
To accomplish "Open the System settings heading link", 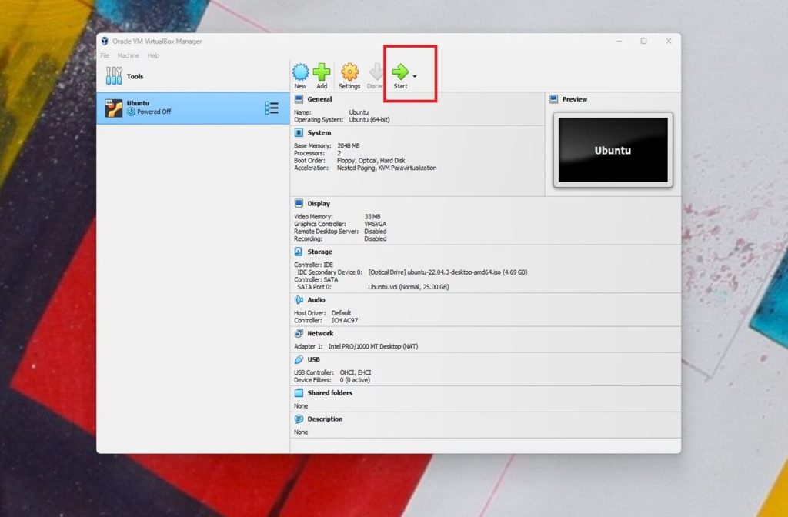I will pyautogui.click(x=319, y=133).
